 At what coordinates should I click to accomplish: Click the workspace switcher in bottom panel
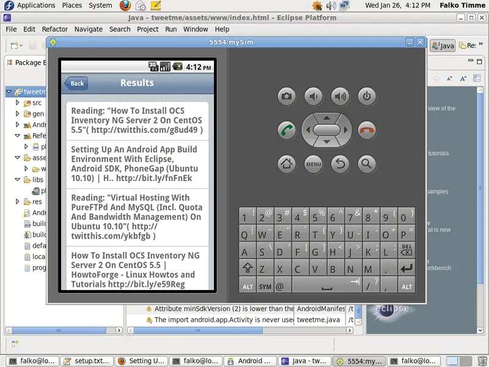(459, 361)
